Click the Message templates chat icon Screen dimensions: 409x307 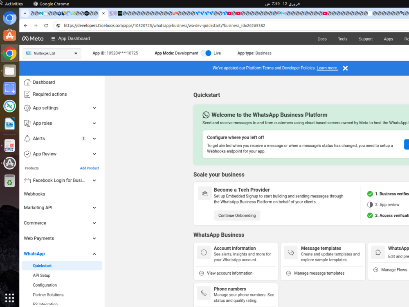click(290, 252)
